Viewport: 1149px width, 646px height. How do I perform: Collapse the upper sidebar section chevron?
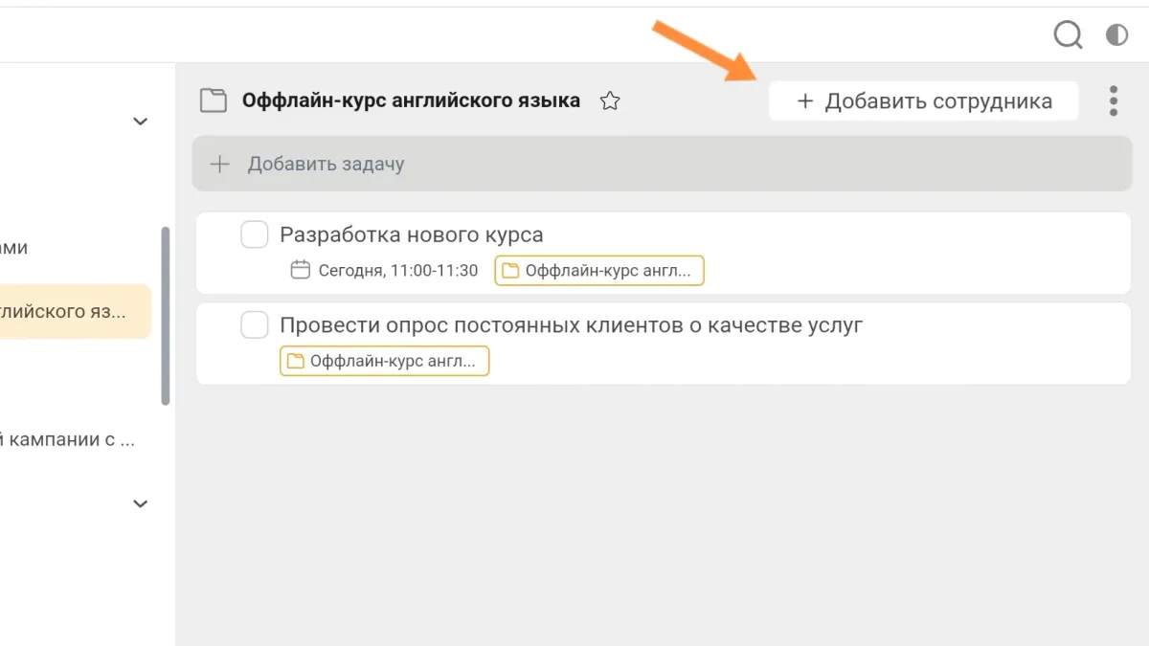click(140, 122)
